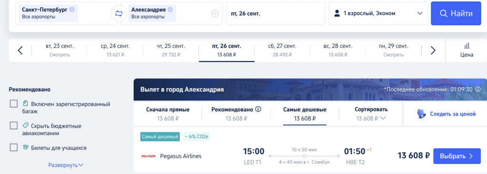Swap origin and destination cities
The width and height of the screenshot is (487, 174).
pos(118,14)
